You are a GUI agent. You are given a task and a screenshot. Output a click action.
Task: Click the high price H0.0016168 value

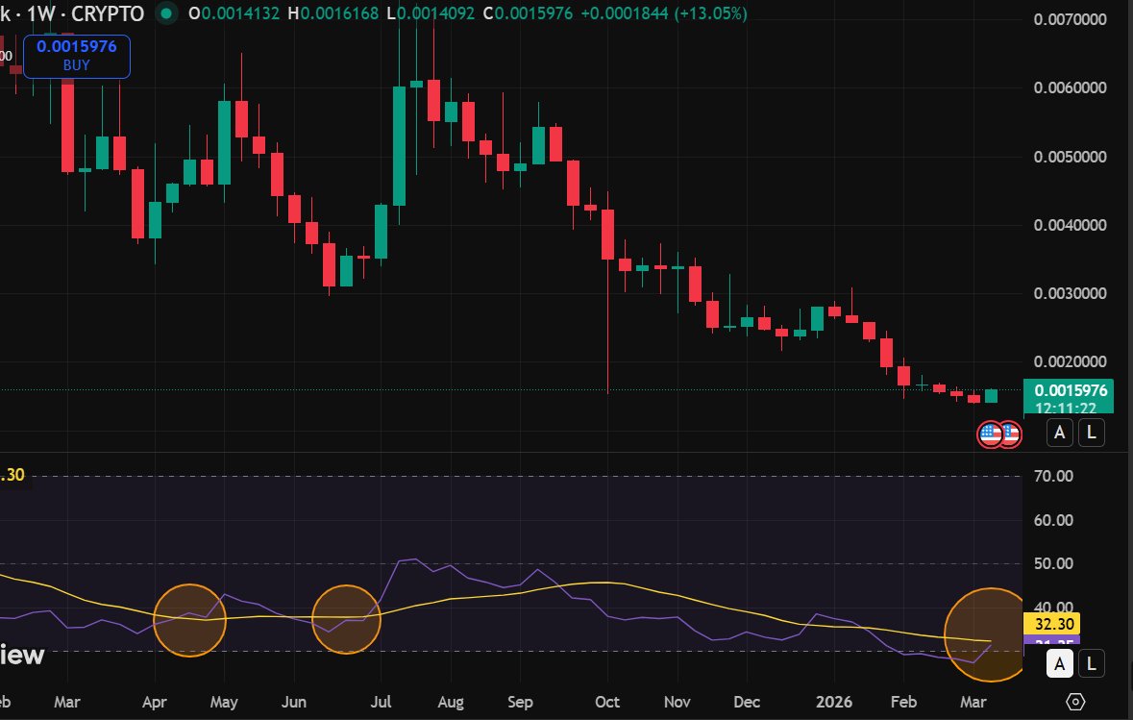pyautogui.click(x=333, y=13)
